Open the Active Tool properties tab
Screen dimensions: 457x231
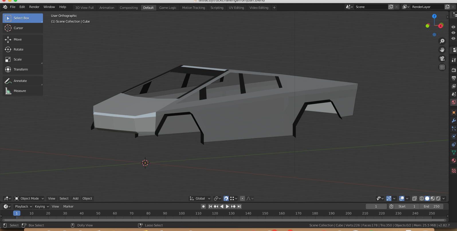454,60
